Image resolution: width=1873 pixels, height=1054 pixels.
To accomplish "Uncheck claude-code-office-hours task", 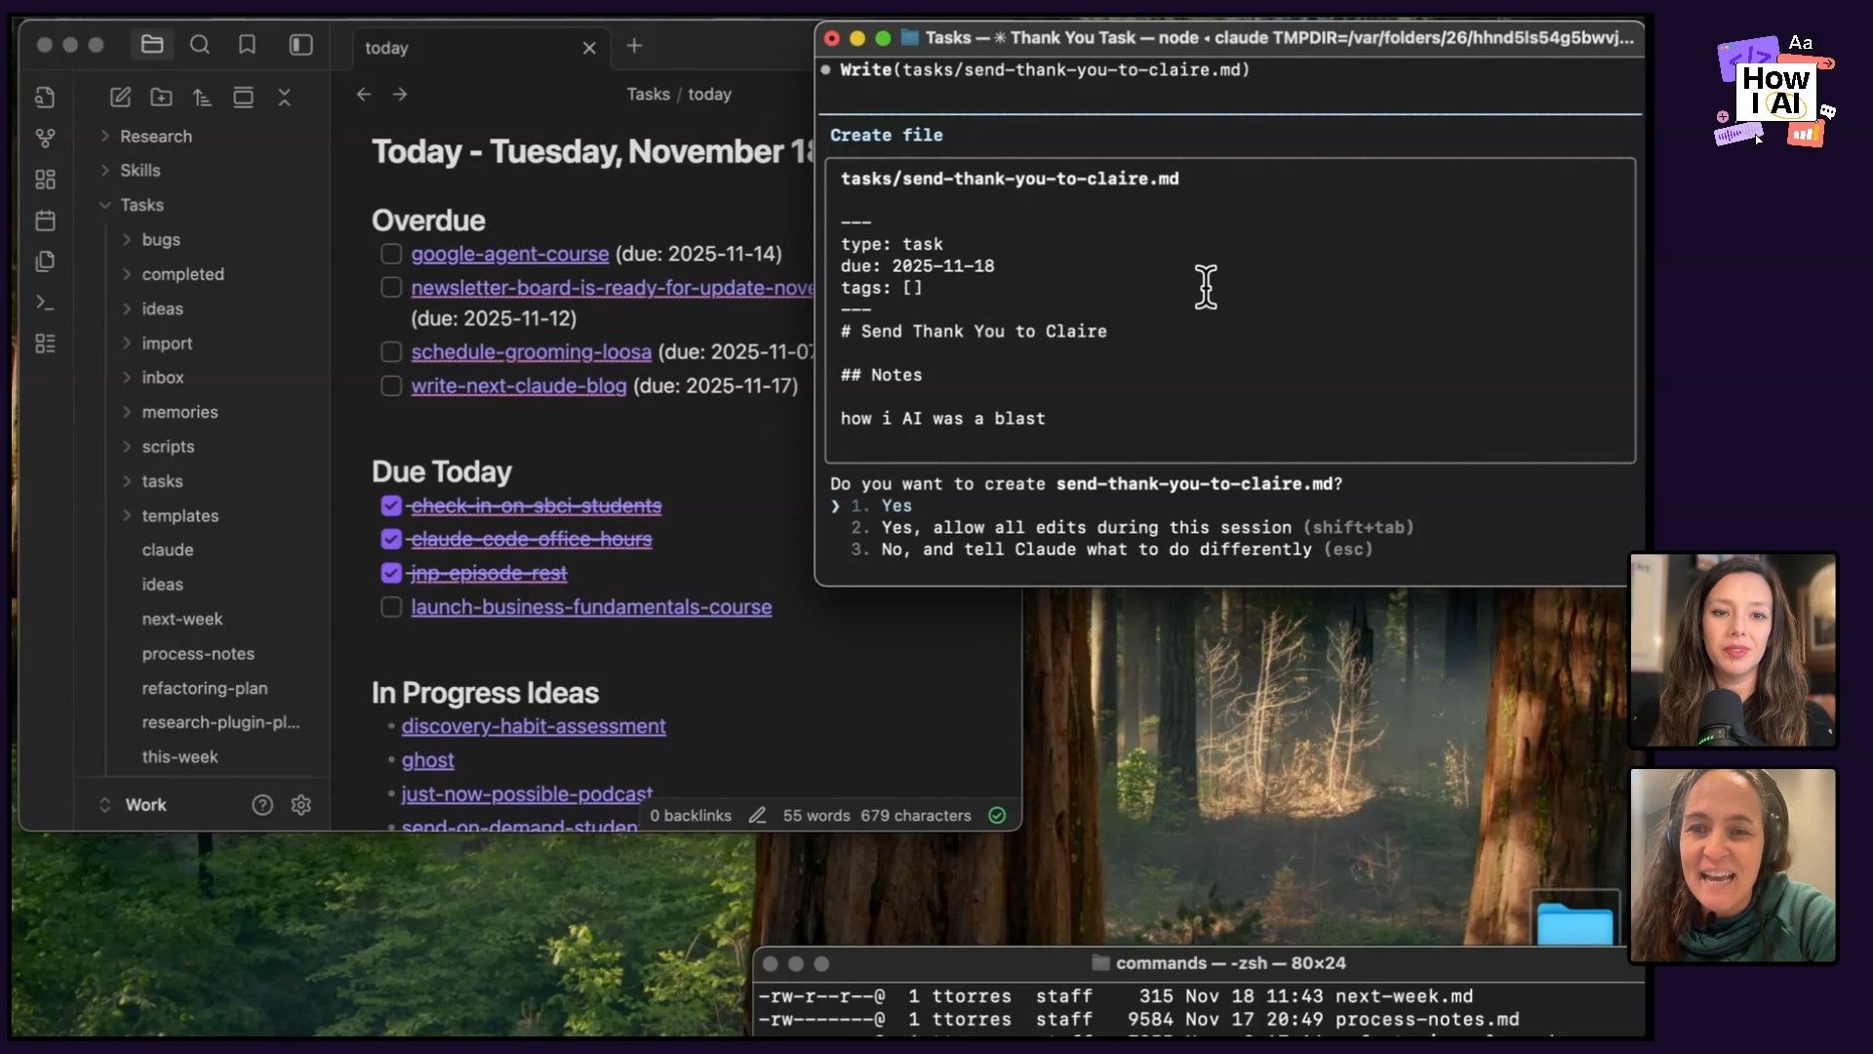I will (391, 539).
